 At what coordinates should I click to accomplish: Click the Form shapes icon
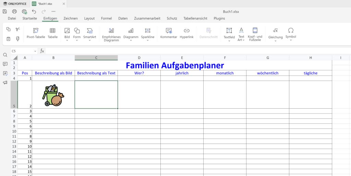pyautogui.click(x=77, y=30)
